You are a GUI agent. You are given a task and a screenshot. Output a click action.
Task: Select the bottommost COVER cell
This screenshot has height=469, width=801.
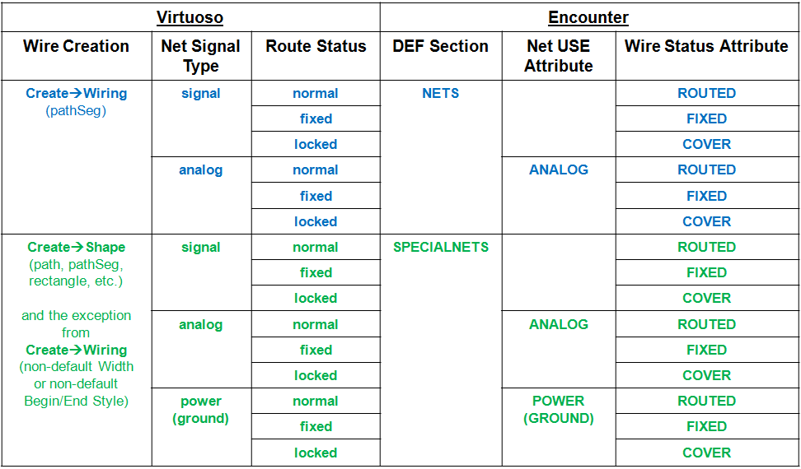(706, 453)
